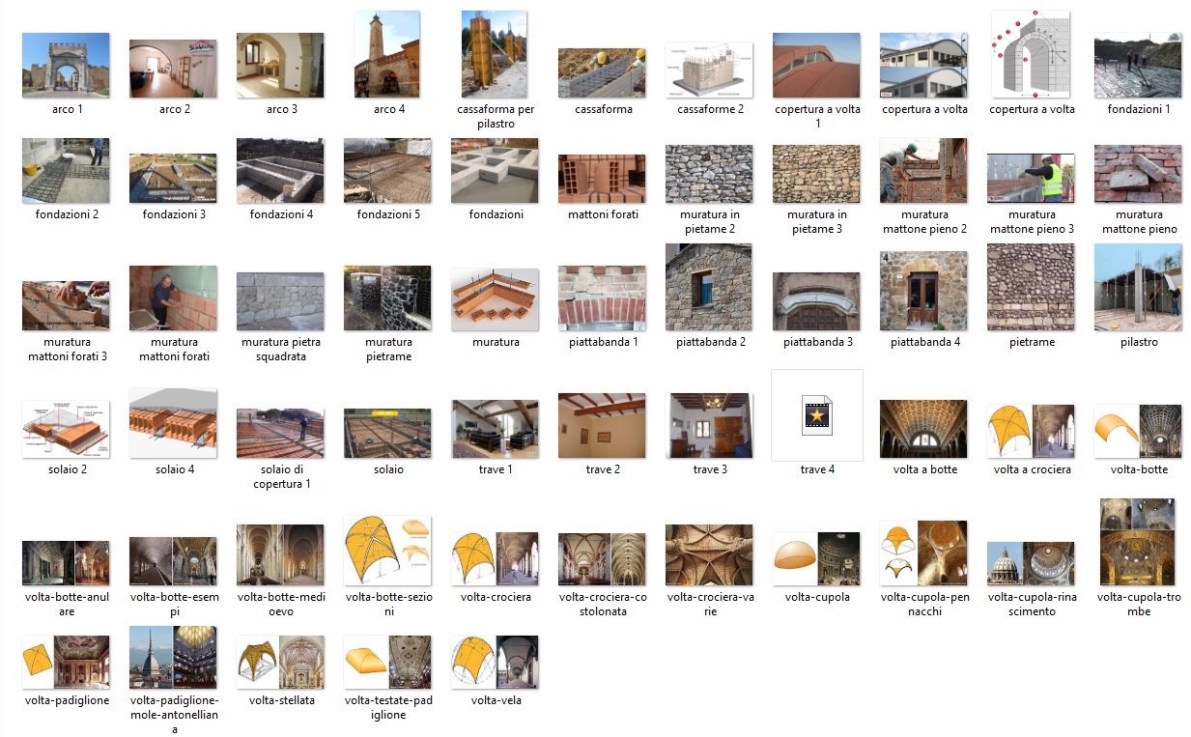
Task: Click the cassaforme 2 diagram thumbnail
Action: point(709,71)
